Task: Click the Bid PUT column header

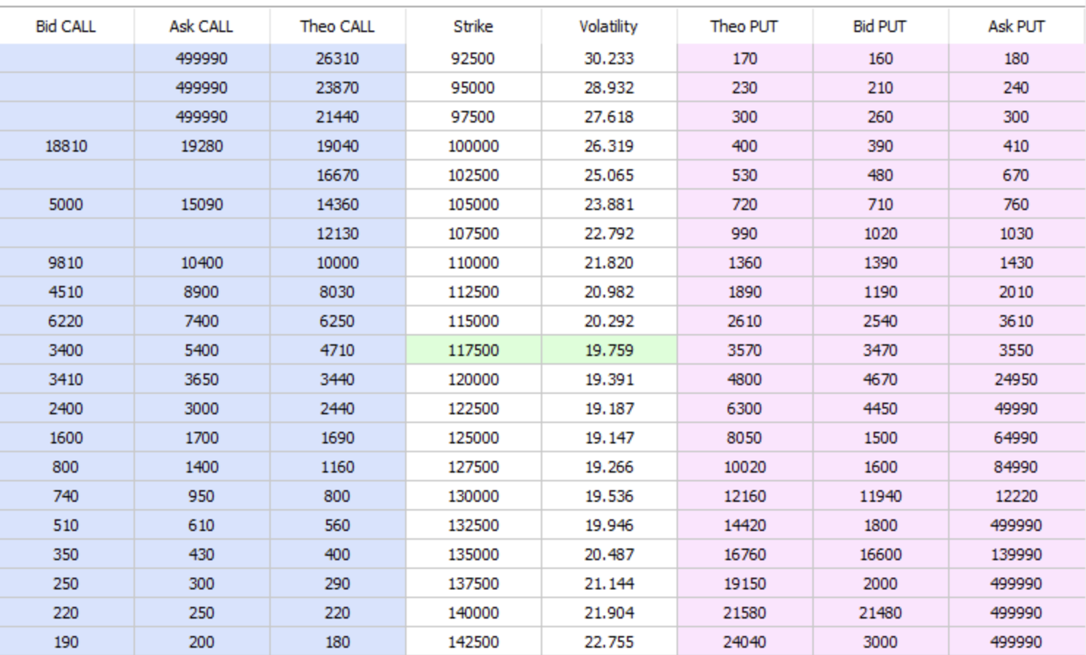Action: (x=880, y=27)
